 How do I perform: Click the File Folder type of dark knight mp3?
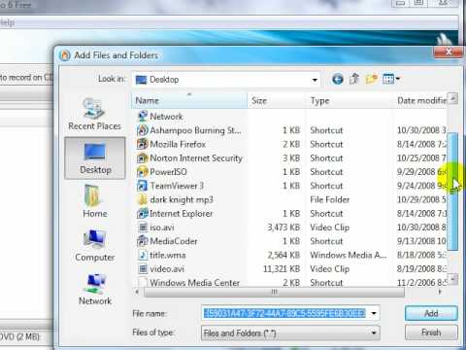point(330,199)
